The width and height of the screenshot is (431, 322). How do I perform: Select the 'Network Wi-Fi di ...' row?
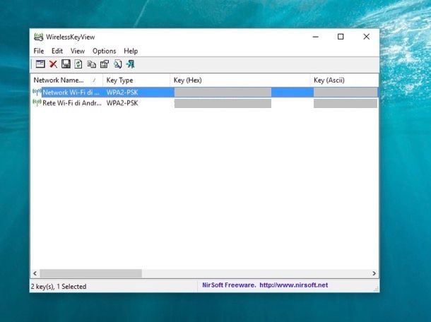pyautogui.click(x=205, y=93)
